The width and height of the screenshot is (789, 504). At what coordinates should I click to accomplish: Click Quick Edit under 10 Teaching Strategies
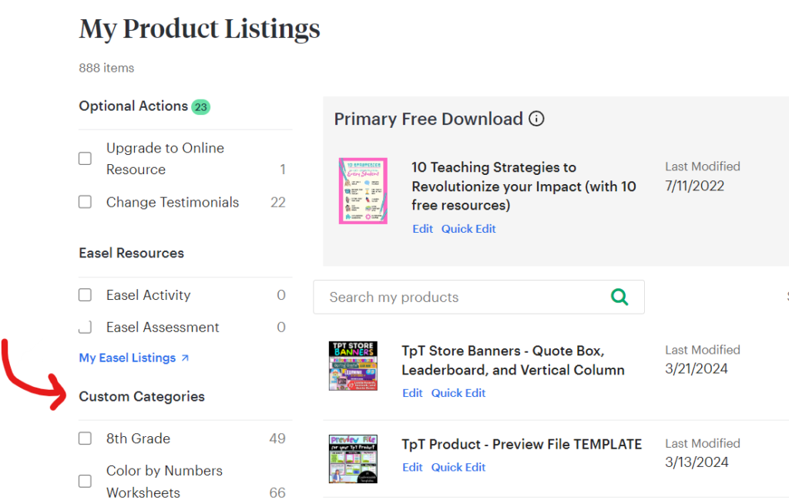point(468,229)
